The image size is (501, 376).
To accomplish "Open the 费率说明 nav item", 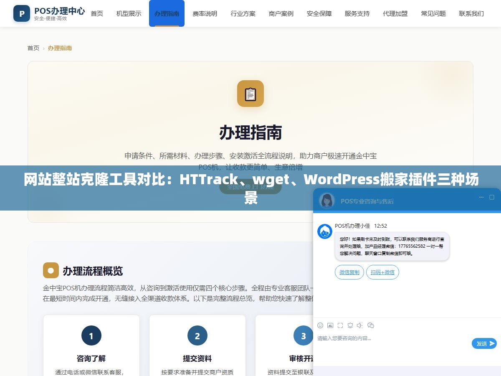I will 205,13.
